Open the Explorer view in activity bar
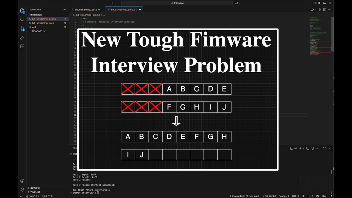Screen dimensions: 352x198 point(22,11)
